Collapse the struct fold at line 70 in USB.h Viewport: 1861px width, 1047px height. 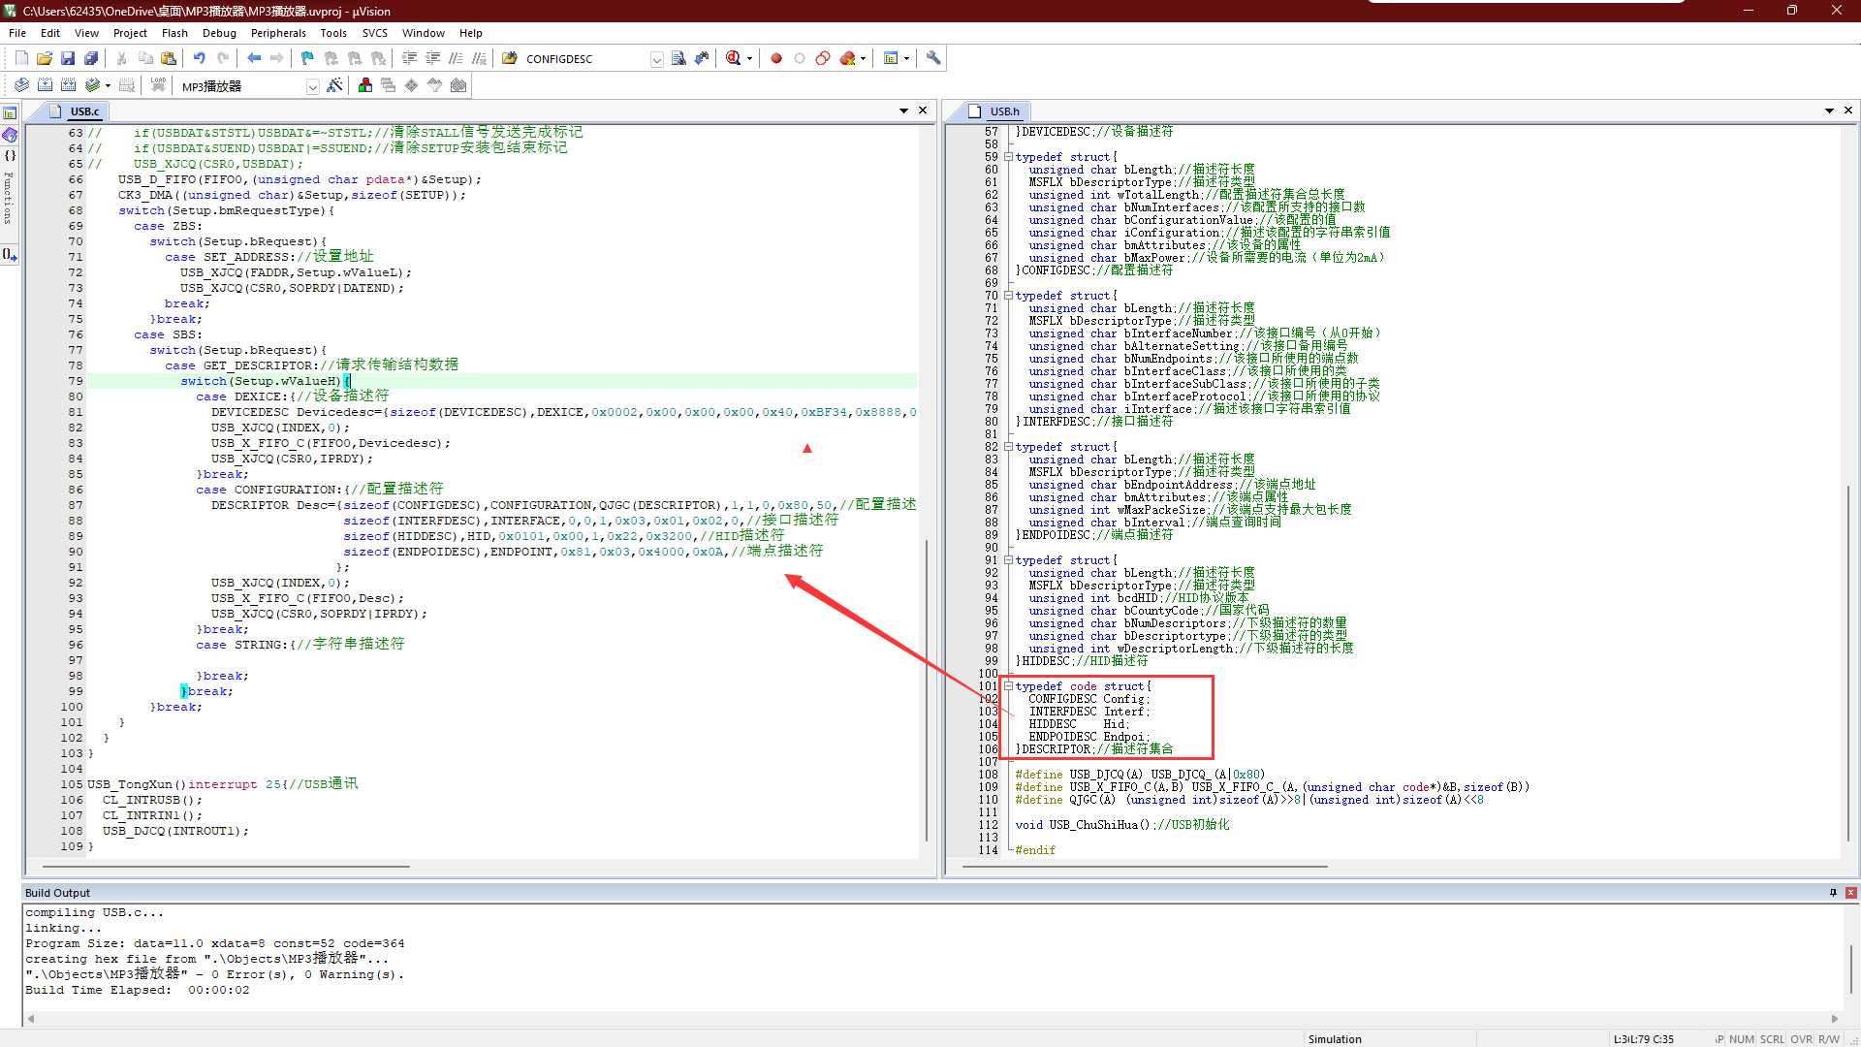point(1008,295)
